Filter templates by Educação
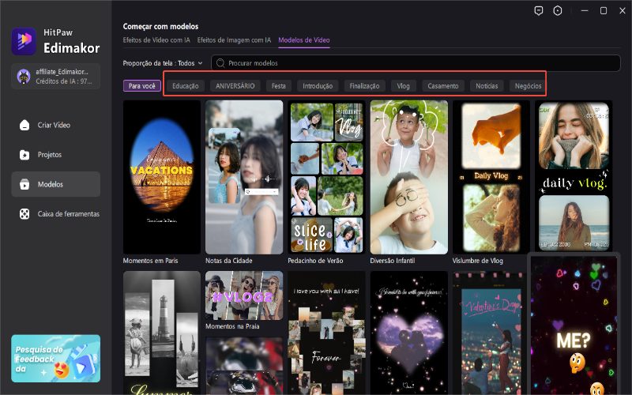The image size is (632, 395). tap(186, 85)
